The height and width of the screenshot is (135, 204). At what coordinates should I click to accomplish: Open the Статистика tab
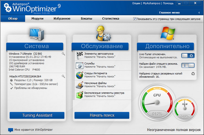[111, 19]
